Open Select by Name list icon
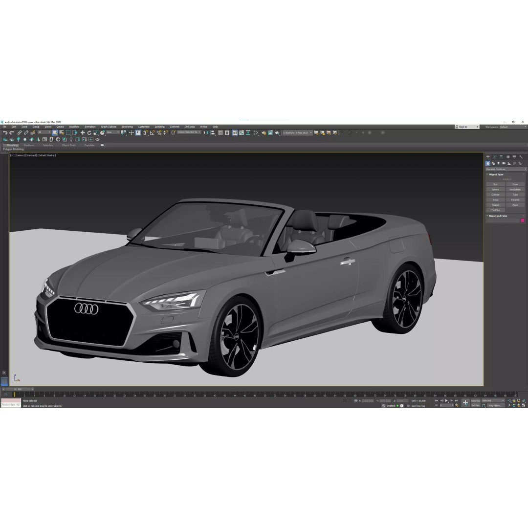The width and height of the screenshot is (528, 528). [x=61, y=132]
